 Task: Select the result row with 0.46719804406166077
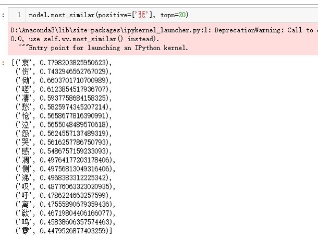pos(66,213)
